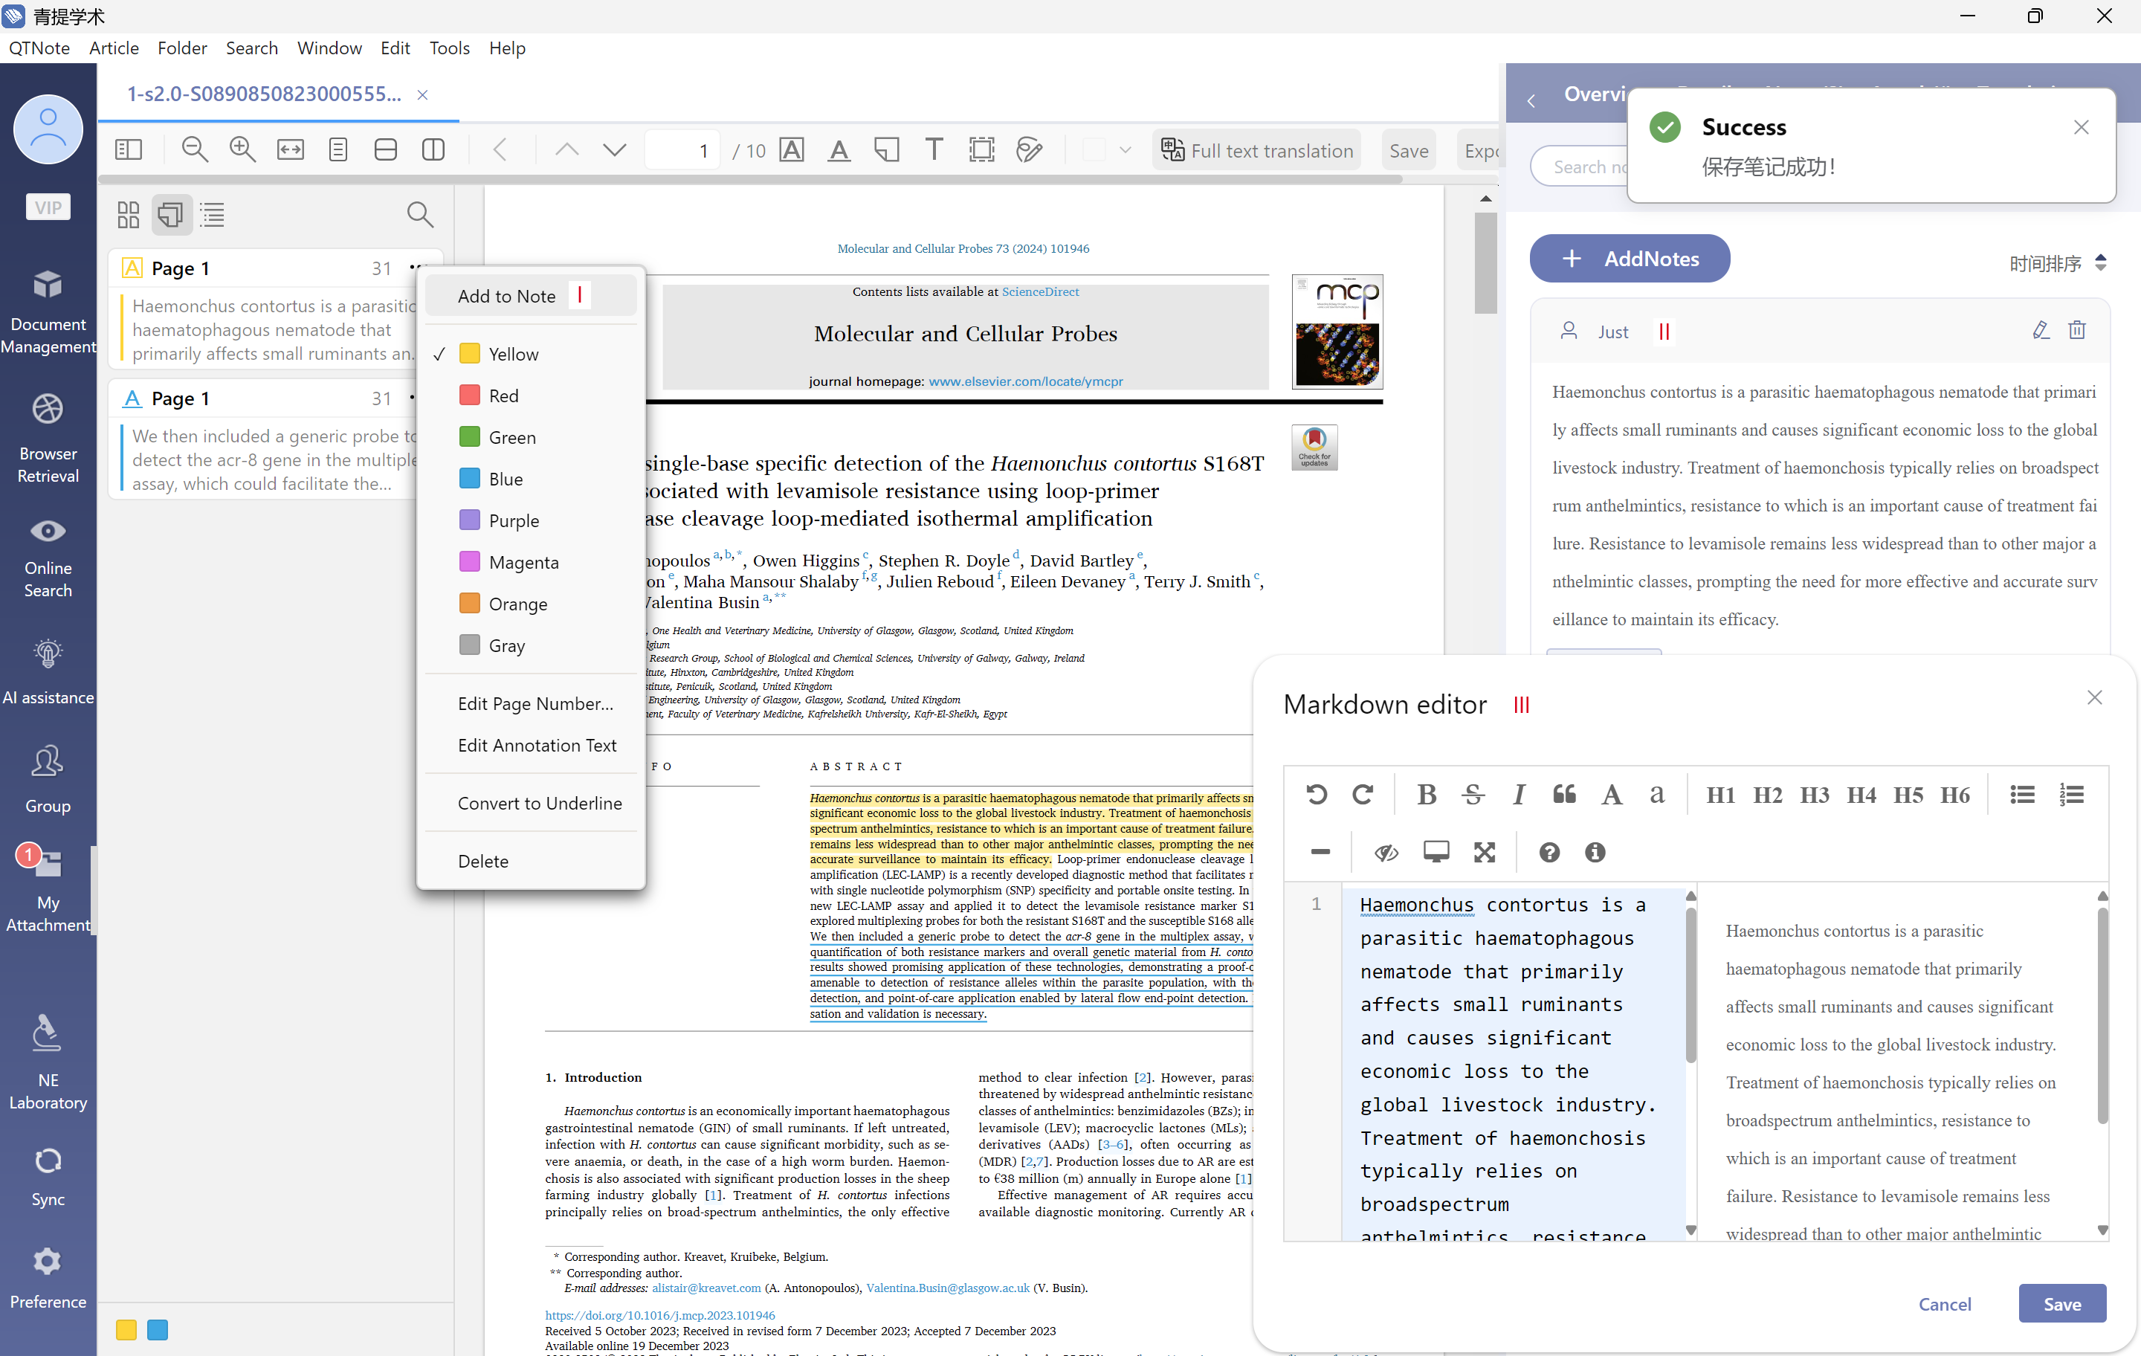
Task: Apply bold in Markdown editor
Action: (1426, 794)
